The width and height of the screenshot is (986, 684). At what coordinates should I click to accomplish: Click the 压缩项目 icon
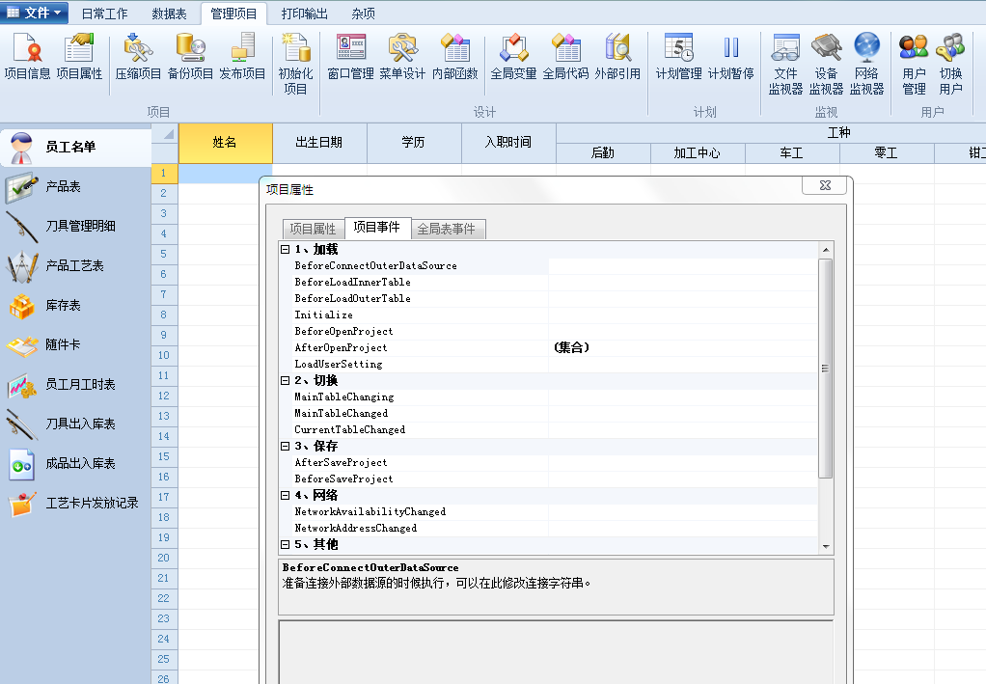click(138, 56)
